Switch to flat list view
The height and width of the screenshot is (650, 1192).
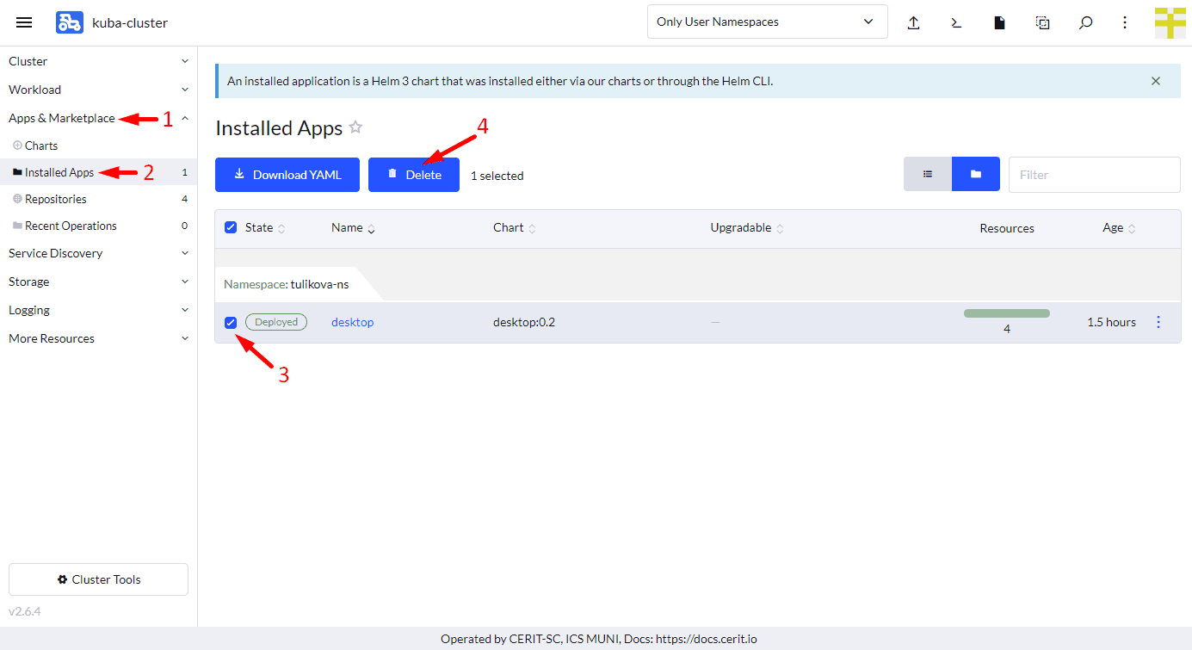tap(928, 174)
